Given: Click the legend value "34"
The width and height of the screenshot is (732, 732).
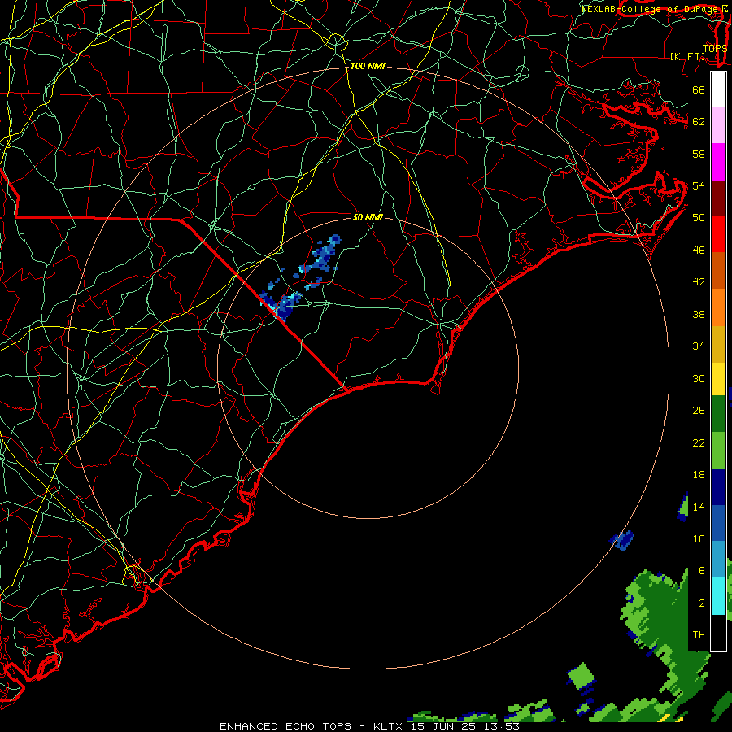Looking at the screenshot, I should [x=699, y=346].
